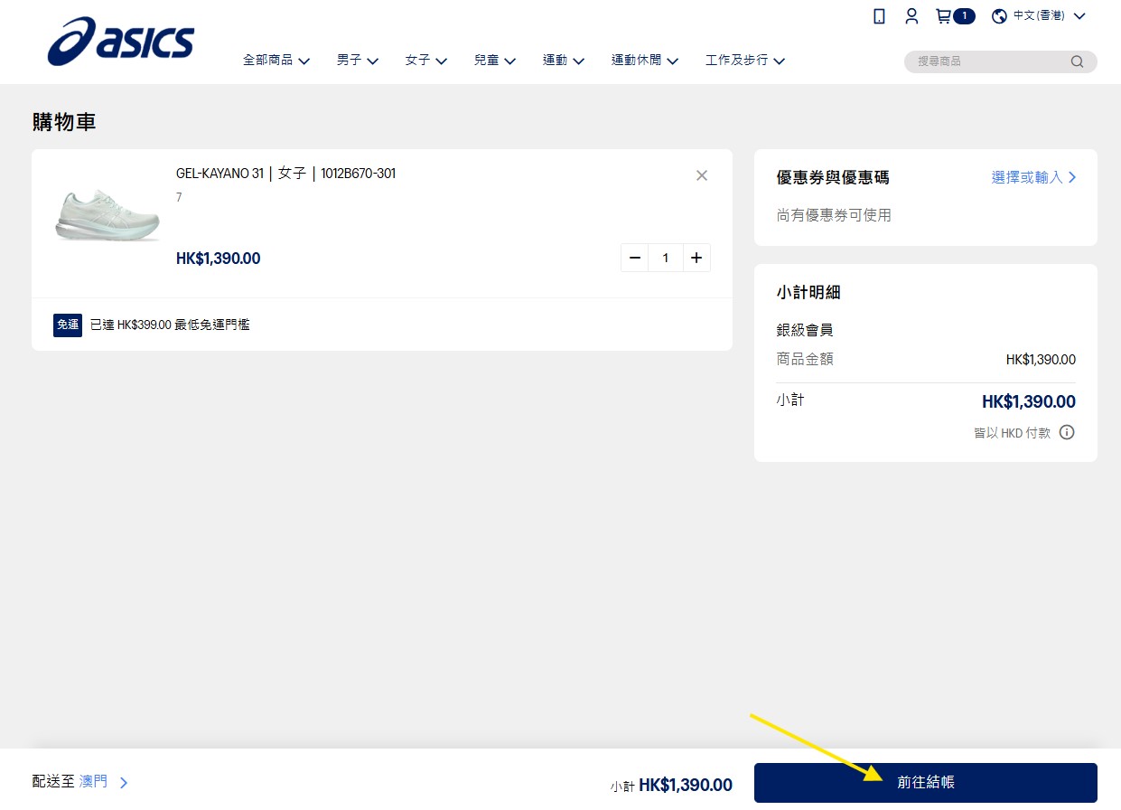Open the shopping cart icon
This screenshot has height=810, width=1121.
pyautogui.click(x=943, y=16)
